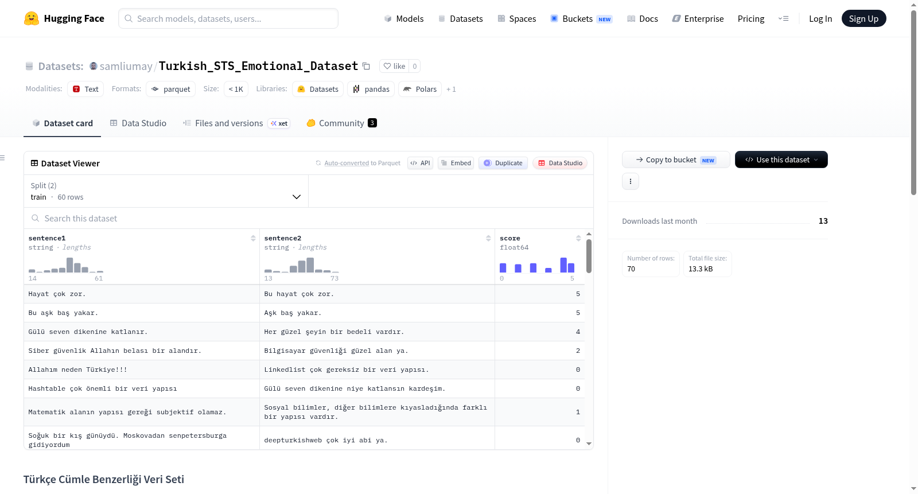This screenshot has width=918, height=494.
Task: Copy dataset name with copy icon
Action: [366, 67]
